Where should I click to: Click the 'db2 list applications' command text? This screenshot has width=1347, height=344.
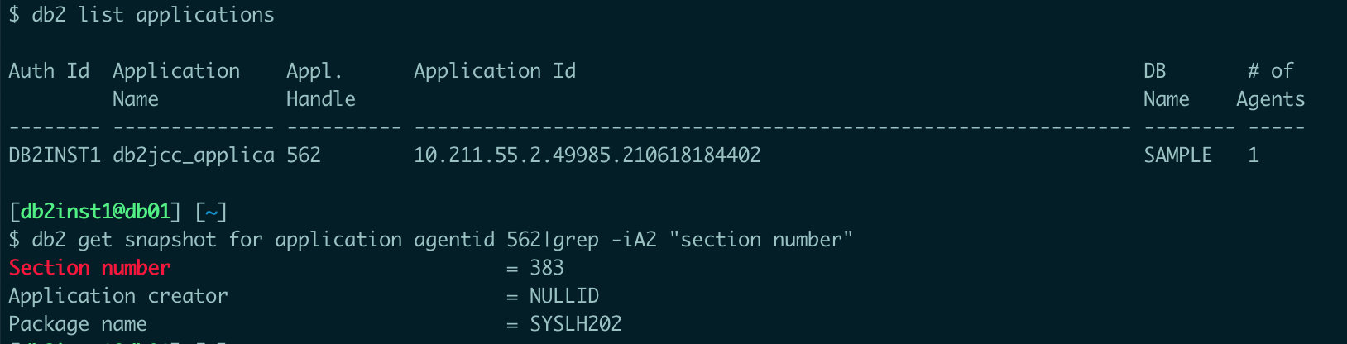[x=153, y=15]
